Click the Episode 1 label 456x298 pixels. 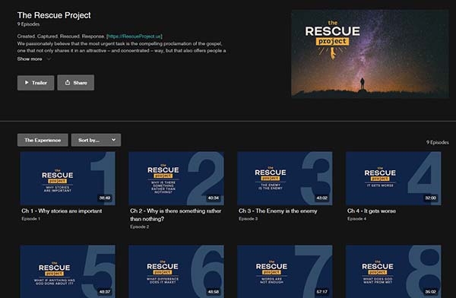click(x=31, y=218)
